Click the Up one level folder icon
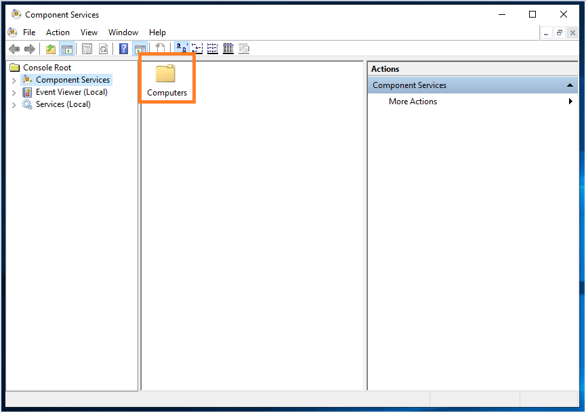 pos(50,49)
